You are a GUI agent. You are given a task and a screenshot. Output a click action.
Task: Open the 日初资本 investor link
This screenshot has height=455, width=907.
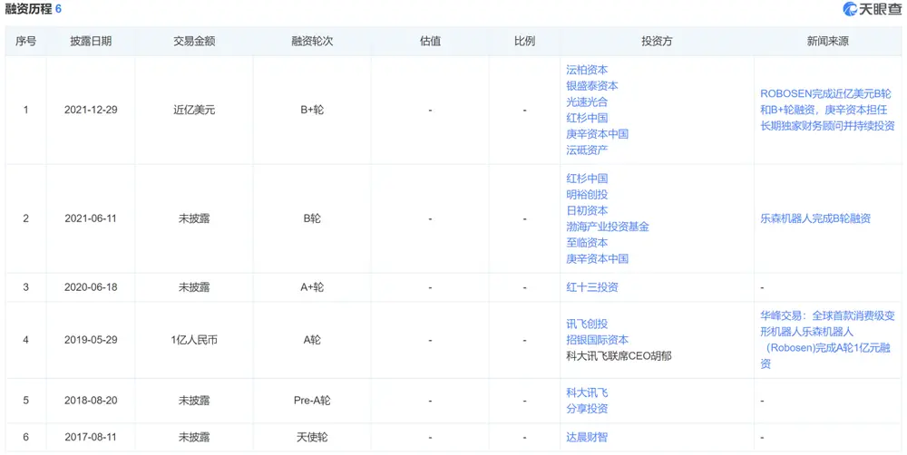pos(587,210)
